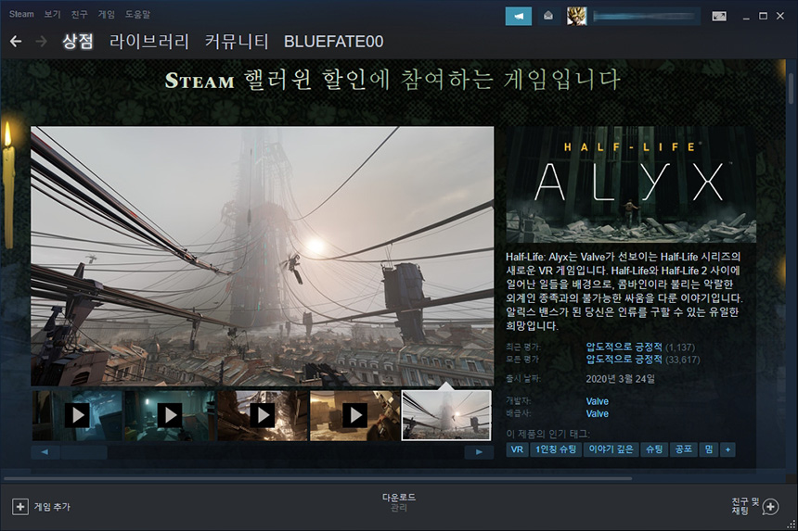Image resolution: width=798 pixels, height=531 pixels.
Task: Click the 게임 추가 label
Action: 52,507
